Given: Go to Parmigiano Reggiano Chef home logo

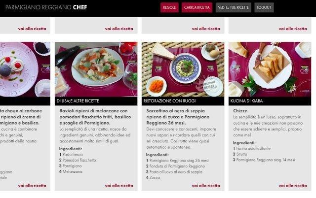Looking at the screenshot, I should 46,7.
